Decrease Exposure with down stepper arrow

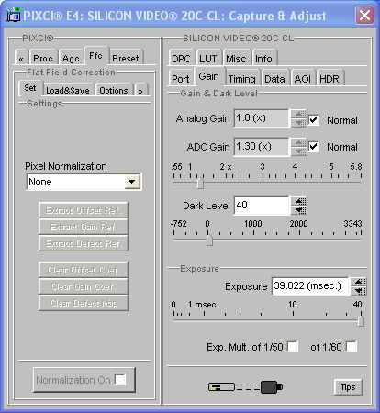coord(360,291)
